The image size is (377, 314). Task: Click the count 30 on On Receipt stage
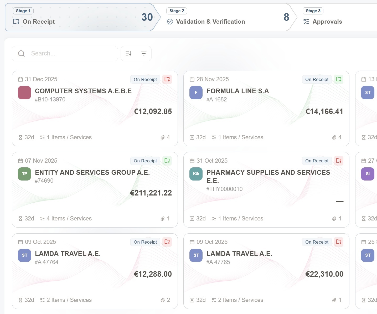(147, 17)
